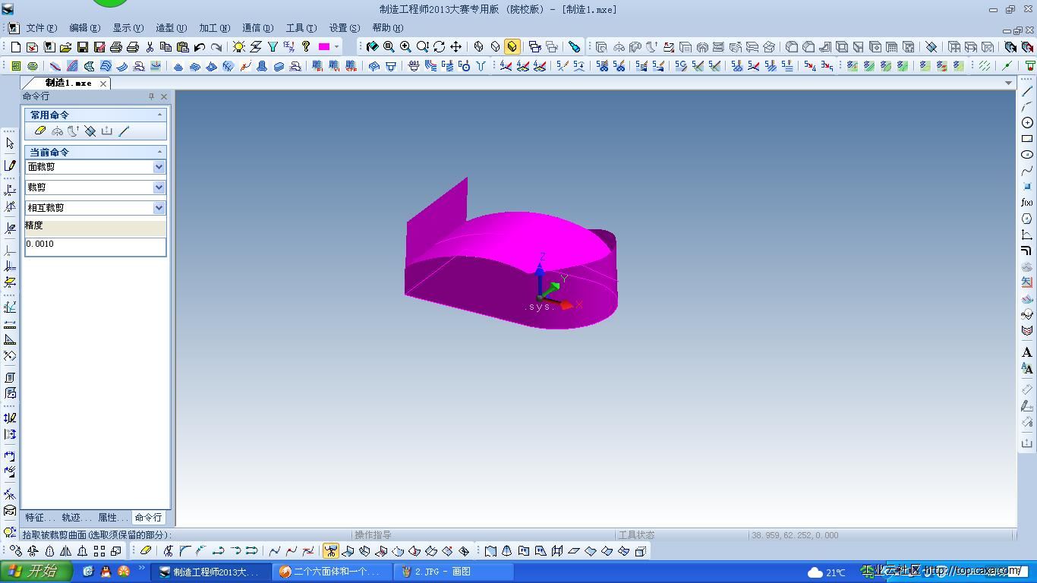Screen dimensions: 1037x583
Task: Select the zoom-in magnifier tool
Action: click(405, 47)
